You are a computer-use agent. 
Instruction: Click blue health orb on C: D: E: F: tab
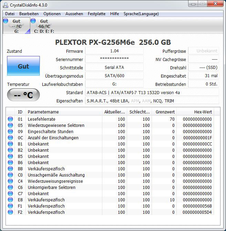pyautogui.click(x=33, y=21)
